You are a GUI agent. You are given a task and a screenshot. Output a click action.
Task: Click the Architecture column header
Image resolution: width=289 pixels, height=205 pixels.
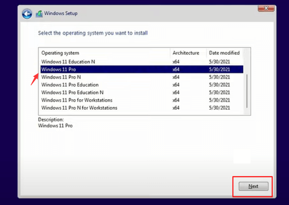[x=186, y=53]
